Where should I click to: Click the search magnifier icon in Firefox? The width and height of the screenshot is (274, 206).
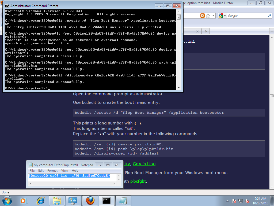tap(269, 16)
